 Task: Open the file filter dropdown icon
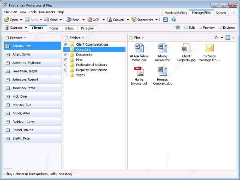pyautogui.click(x=217, y=38)
